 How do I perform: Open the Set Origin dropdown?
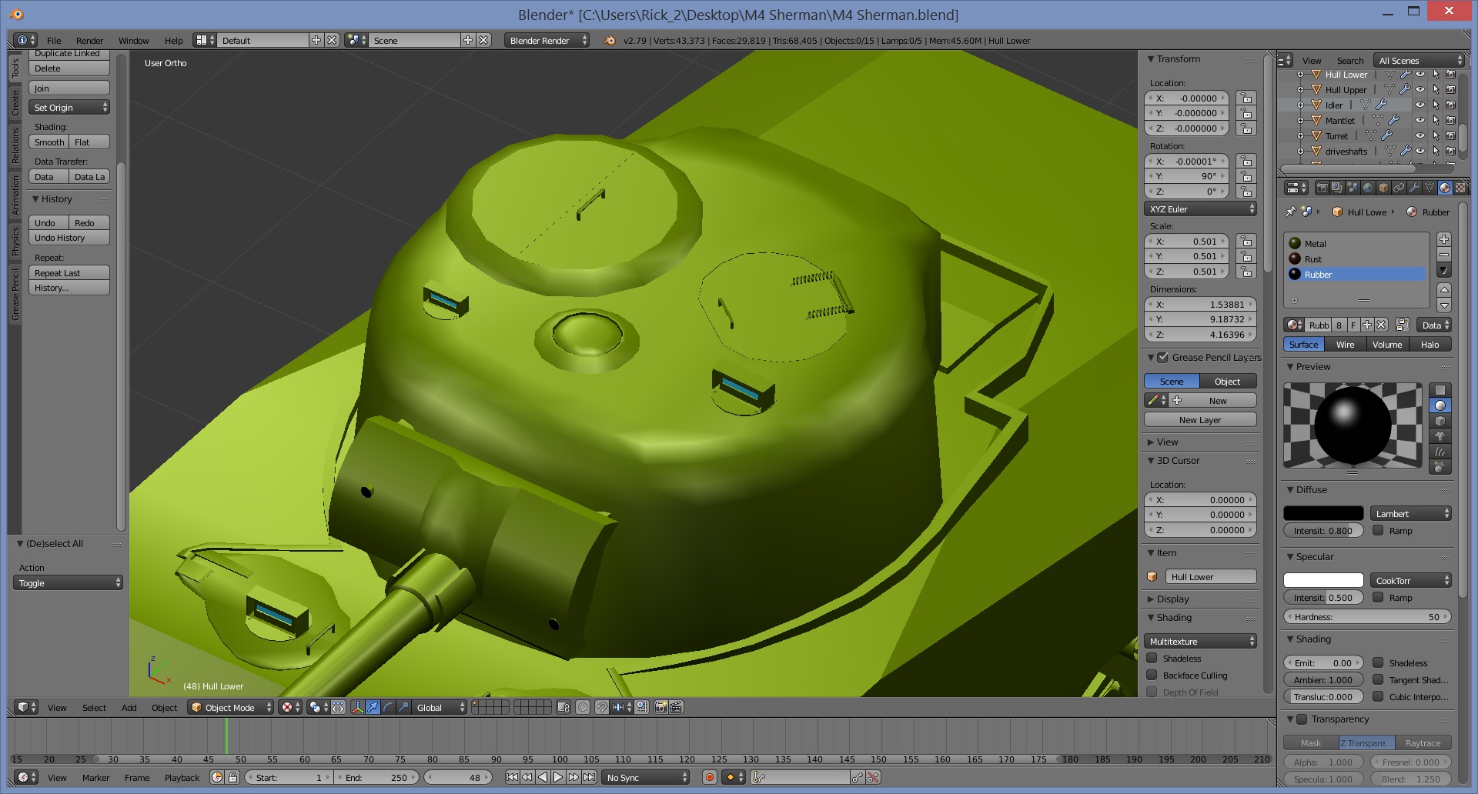pyautogui.click(x=69, y=108)
